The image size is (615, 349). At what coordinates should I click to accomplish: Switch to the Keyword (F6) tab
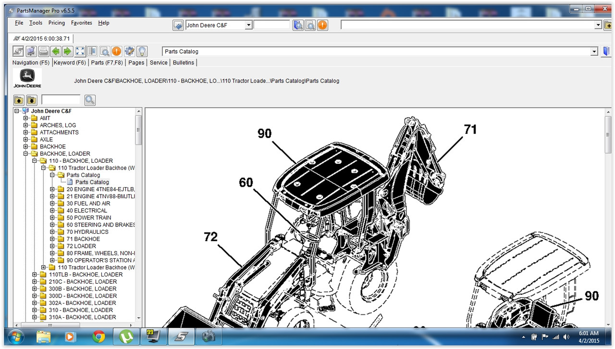tap(70, 62)
